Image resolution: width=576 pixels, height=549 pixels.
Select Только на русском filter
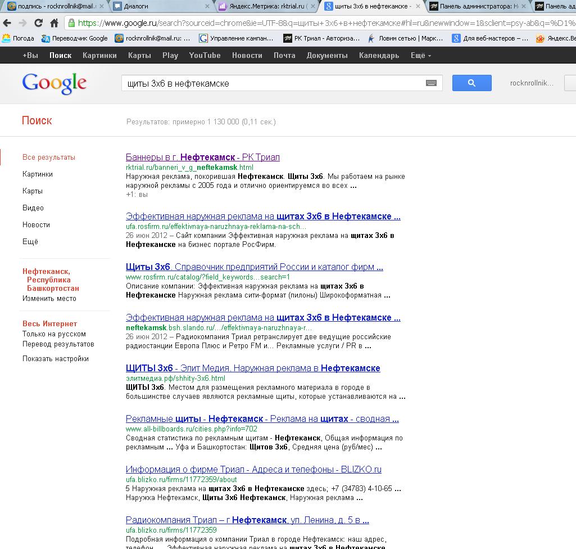(x=54, y=334)
